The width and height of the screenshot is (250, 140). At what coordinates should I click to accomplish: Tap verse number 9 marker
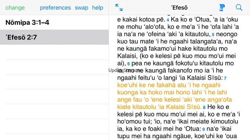[x=203, y=129]
